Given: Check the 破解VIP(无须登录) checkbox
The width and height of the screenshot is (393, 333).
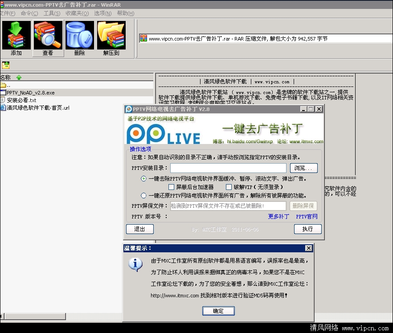Looking at the screenshot, I should (229, 187).
